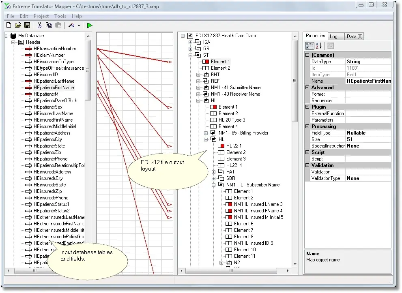Viewport: 402px width, 293px height.
Task: Open the Tools menu
Action: 60,16
